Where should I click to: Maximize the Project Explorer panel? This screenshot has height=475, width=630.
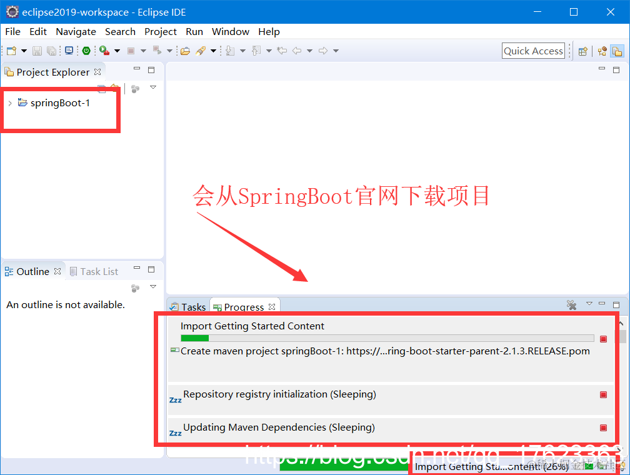[x=151, y=70]
